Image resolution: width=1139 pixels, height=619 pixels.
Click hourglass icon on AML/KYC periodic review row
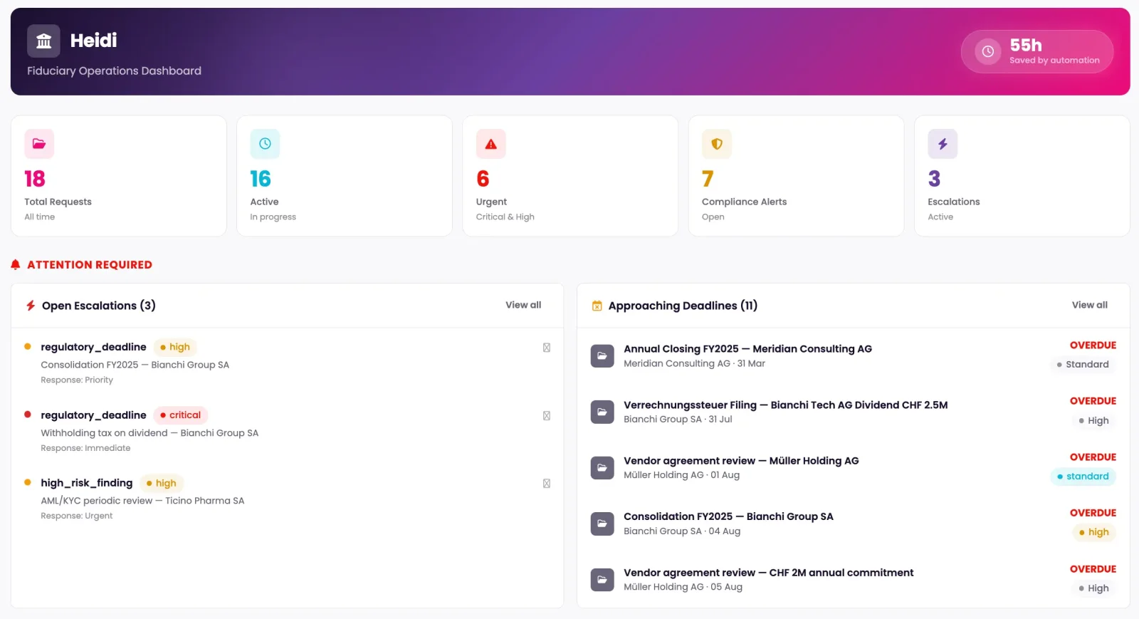tap(547, 483)
